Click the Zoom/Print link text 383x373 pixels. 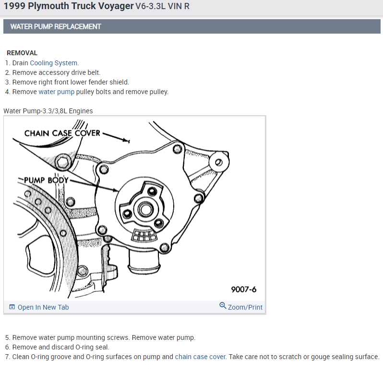coord(245,307)
